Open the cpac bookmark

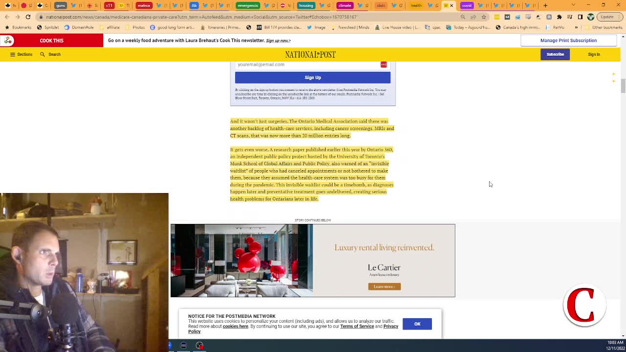tap(433, 27)
